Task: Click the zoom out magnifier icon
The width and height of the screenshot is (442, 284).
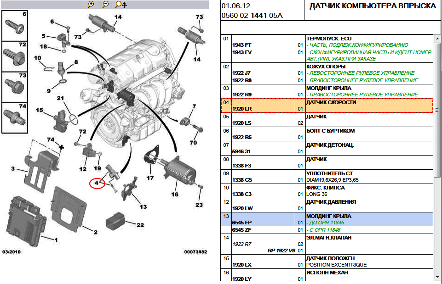Action: tap(105, 5)
